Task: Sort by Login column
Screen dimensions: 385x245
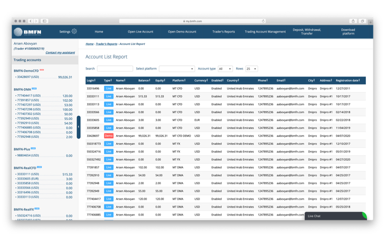Action: (x=91, y=81)
